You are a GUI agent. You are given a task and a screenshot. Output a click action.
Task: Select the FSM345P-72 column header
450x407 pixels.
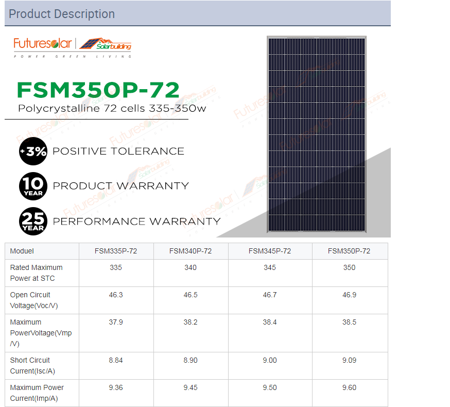270,251
